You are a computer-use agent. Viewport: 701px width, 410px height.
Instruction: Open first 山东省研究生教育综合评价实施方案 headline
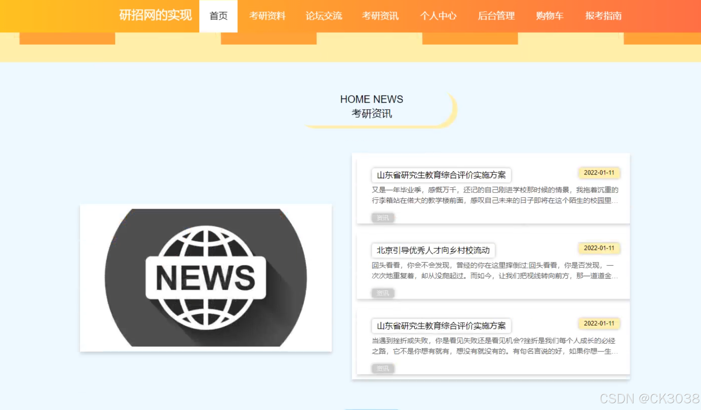pyautogui.click(x=441, y=175)
